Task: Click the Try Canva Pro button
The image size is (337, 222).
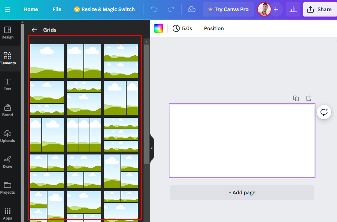Action: (228, 9)
